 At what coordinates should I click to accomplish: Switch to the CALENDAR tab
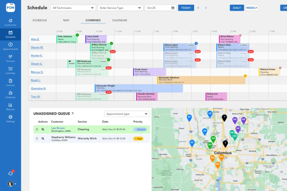[120, 20]
